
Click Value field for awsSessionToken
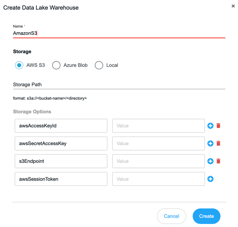click(158, 179)
